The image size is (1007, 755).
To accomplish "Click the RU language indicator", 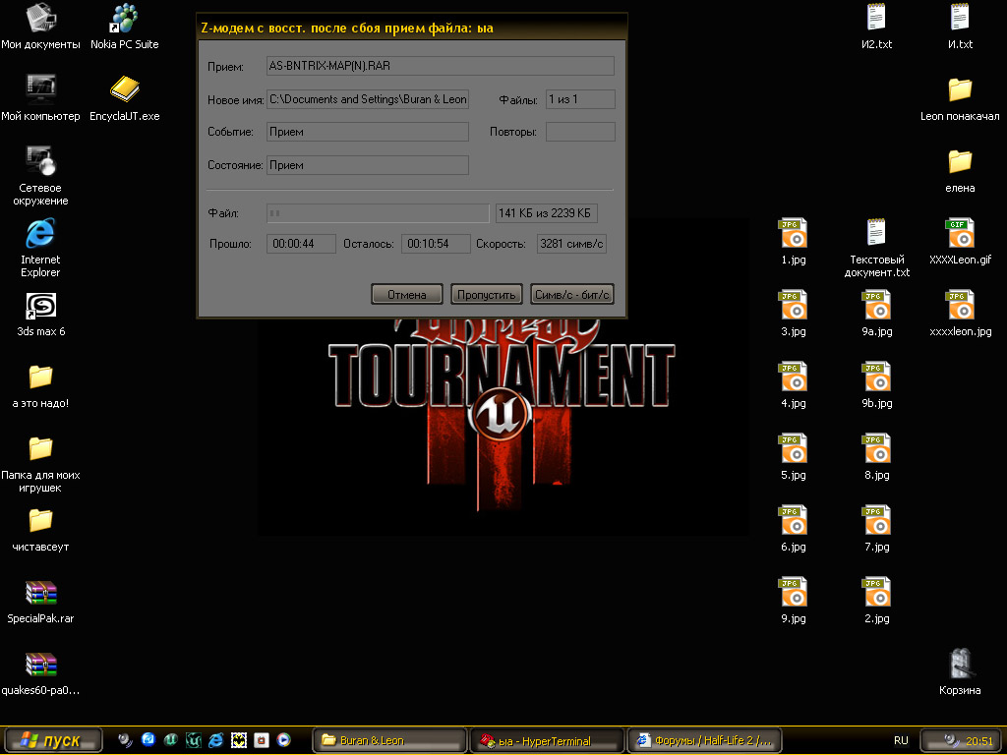I will pyautogui.click(x=901, y=741).
